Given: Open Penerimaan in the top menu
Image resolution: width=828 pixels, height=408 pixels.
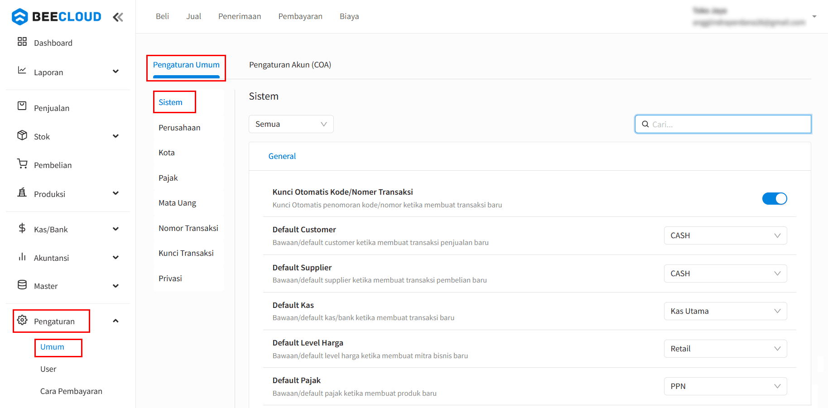Looking at the screenshot, I should click(240, 16).
